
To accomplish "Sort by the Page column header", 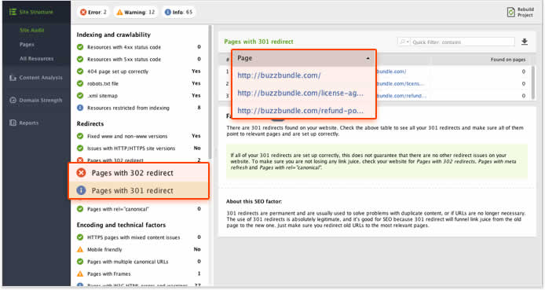I will [304, 58].
